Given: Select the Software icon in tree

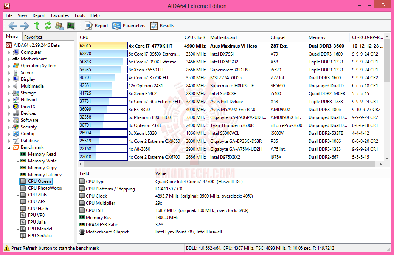Looking at the screenshot, I should [16, 120].
